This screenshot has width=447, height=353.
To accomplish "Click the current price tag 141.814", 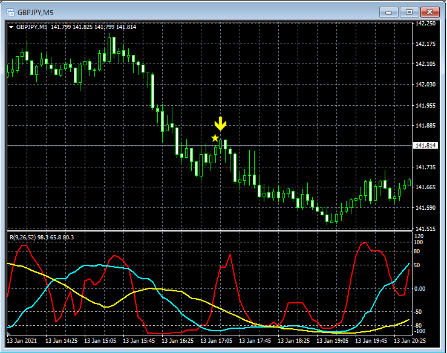I will (x=425, y=146).
